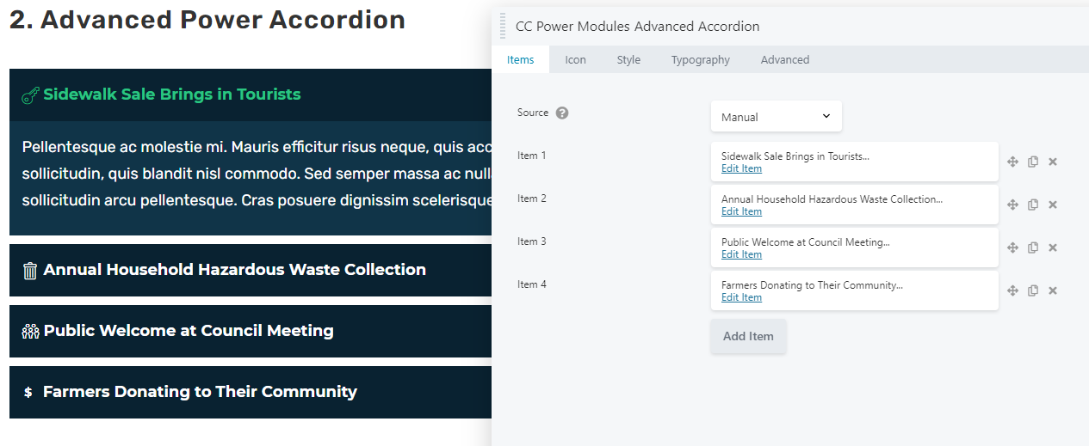Click the people icon on Public Welcome
Viewport: 1089px width, 446px height.
click(31, 332)
